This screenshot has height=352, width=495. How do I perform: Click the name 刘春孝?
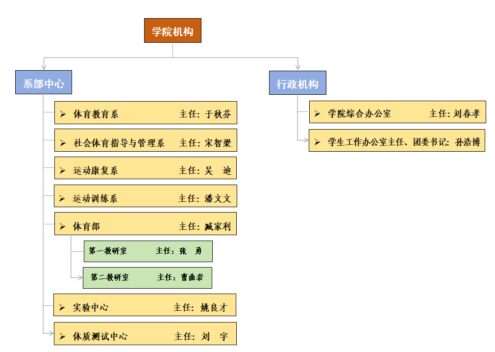(467, 114)
